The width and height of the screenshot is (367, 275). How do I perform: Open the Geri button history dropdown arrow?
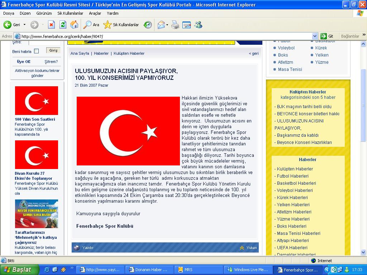[25, 25]
